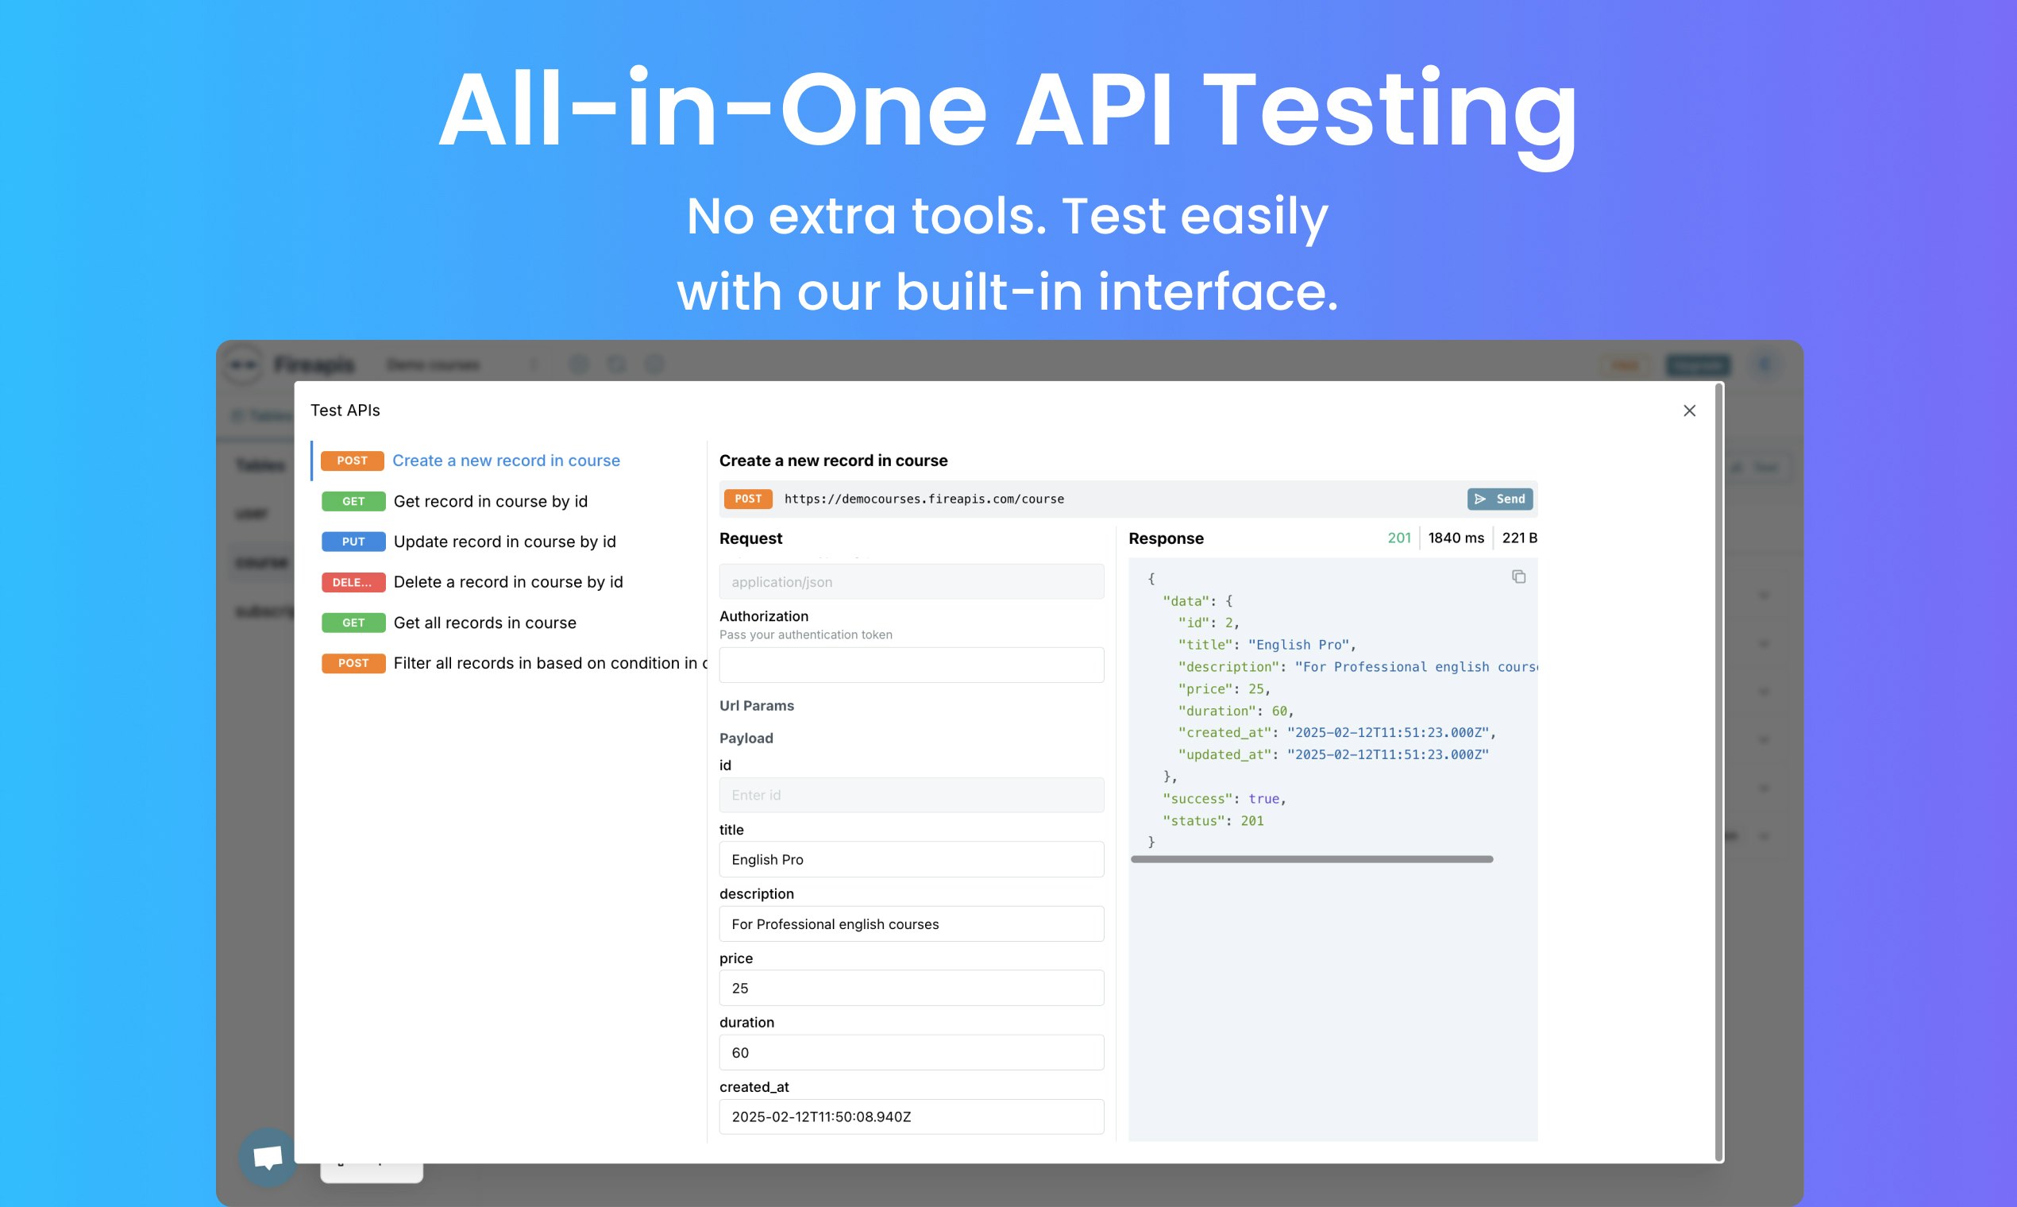
Task: Select Update record in course by id
Action: tap(504, 542)
